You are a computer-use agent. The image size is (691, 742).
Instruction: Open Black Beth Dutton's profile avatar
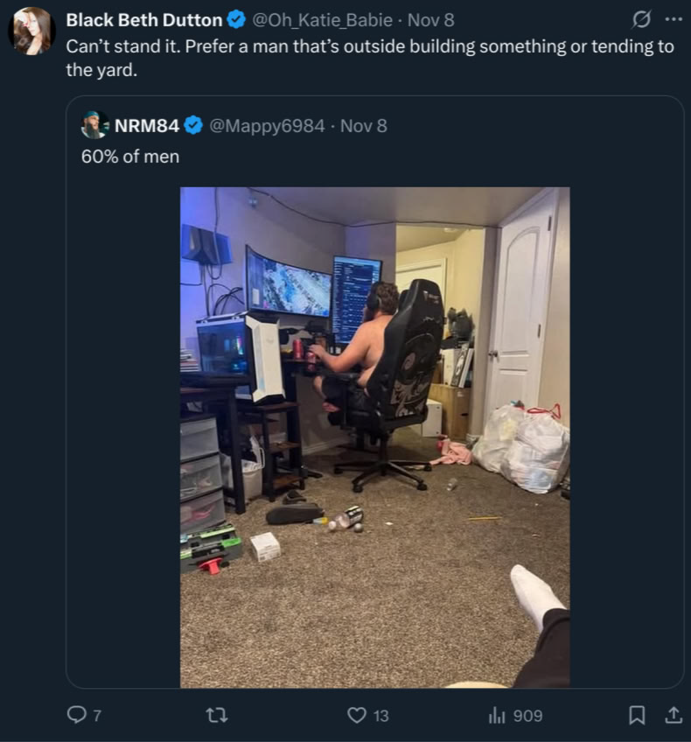(31, 31)
